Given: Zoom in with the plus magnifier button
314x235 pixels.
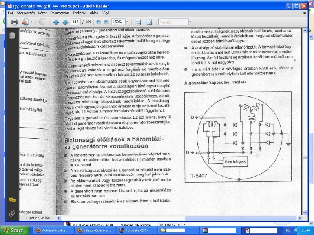Looking at the screenshot, I should click(106, 22).
